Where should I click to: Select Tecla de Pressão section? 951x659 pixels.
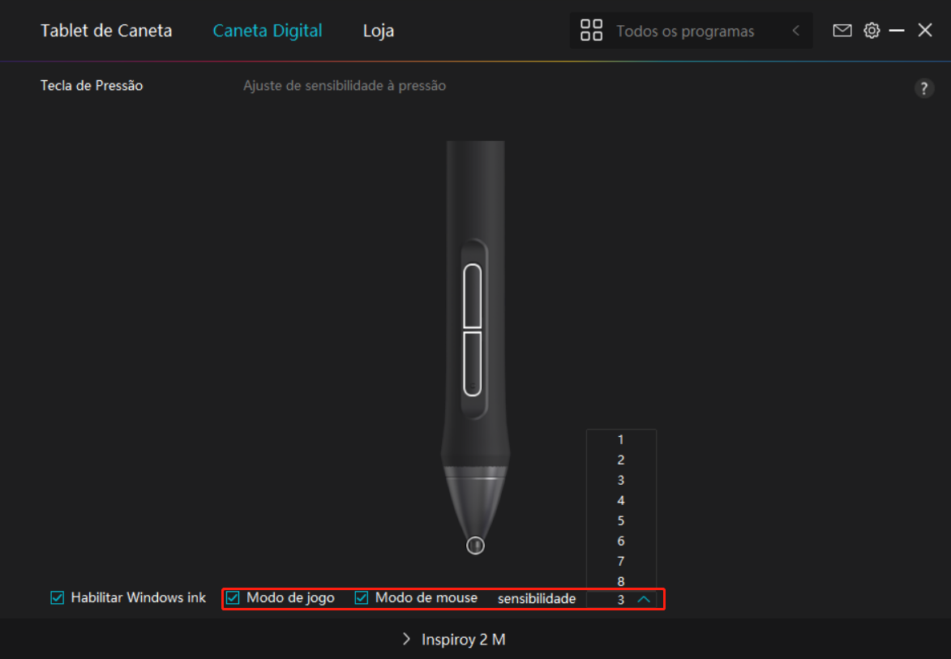pyautogui.click(x=92, y=85)
